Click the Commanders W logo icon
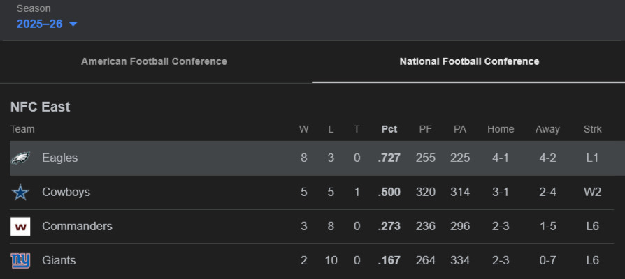This screenshot has height=279, width=625. click(x=20, y=227)
